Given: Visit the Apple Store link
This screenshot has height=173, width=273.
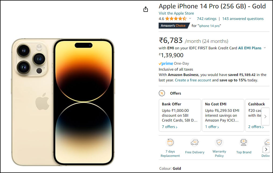Looking at the screenshot, I should tap(176, 13).
